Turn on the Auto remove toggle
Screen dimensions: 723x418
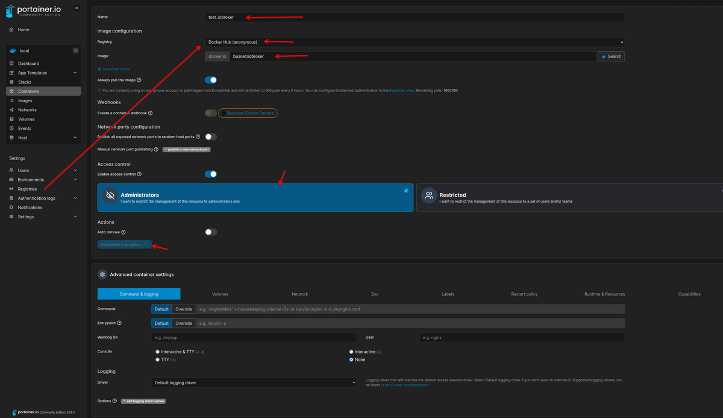pos(211,232)
